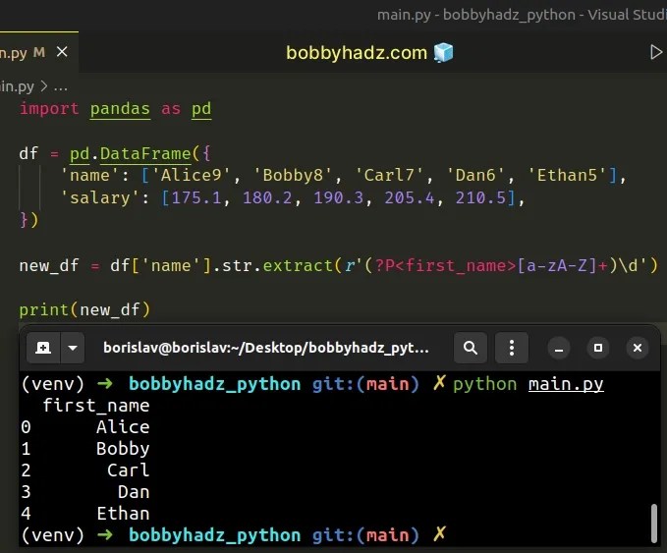The width and height of the screenshot is (667, 553).
Task: Click 205.4 salary value
Action: [x=410, y=197]
